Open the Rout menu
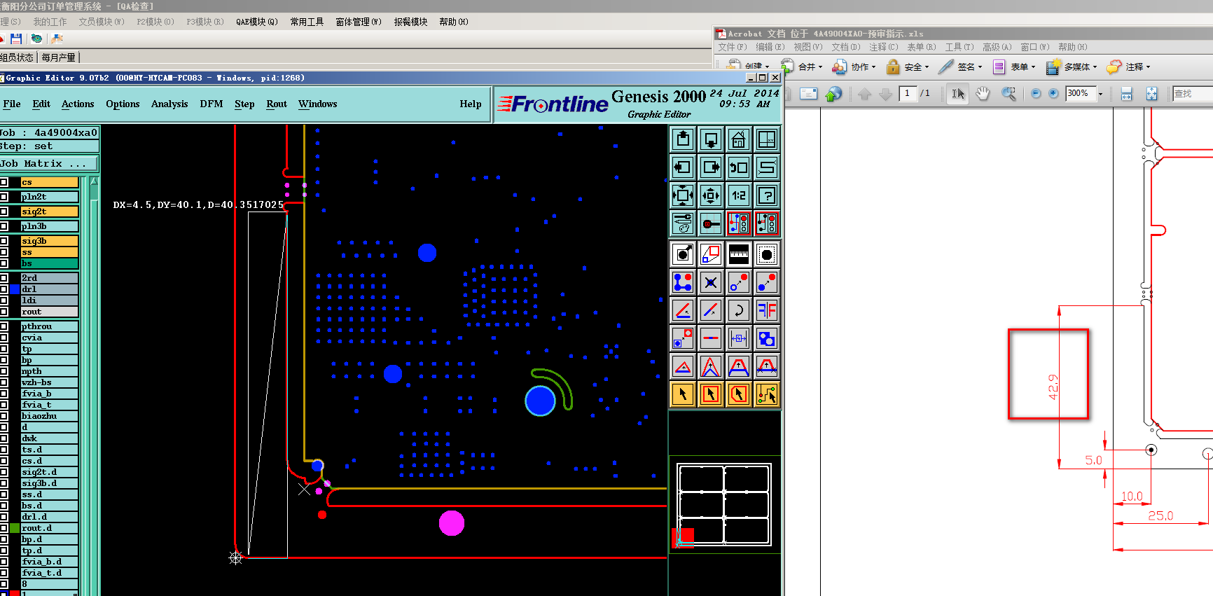The width and height of the screenshot is (1213, 596). tap(277, 104)
